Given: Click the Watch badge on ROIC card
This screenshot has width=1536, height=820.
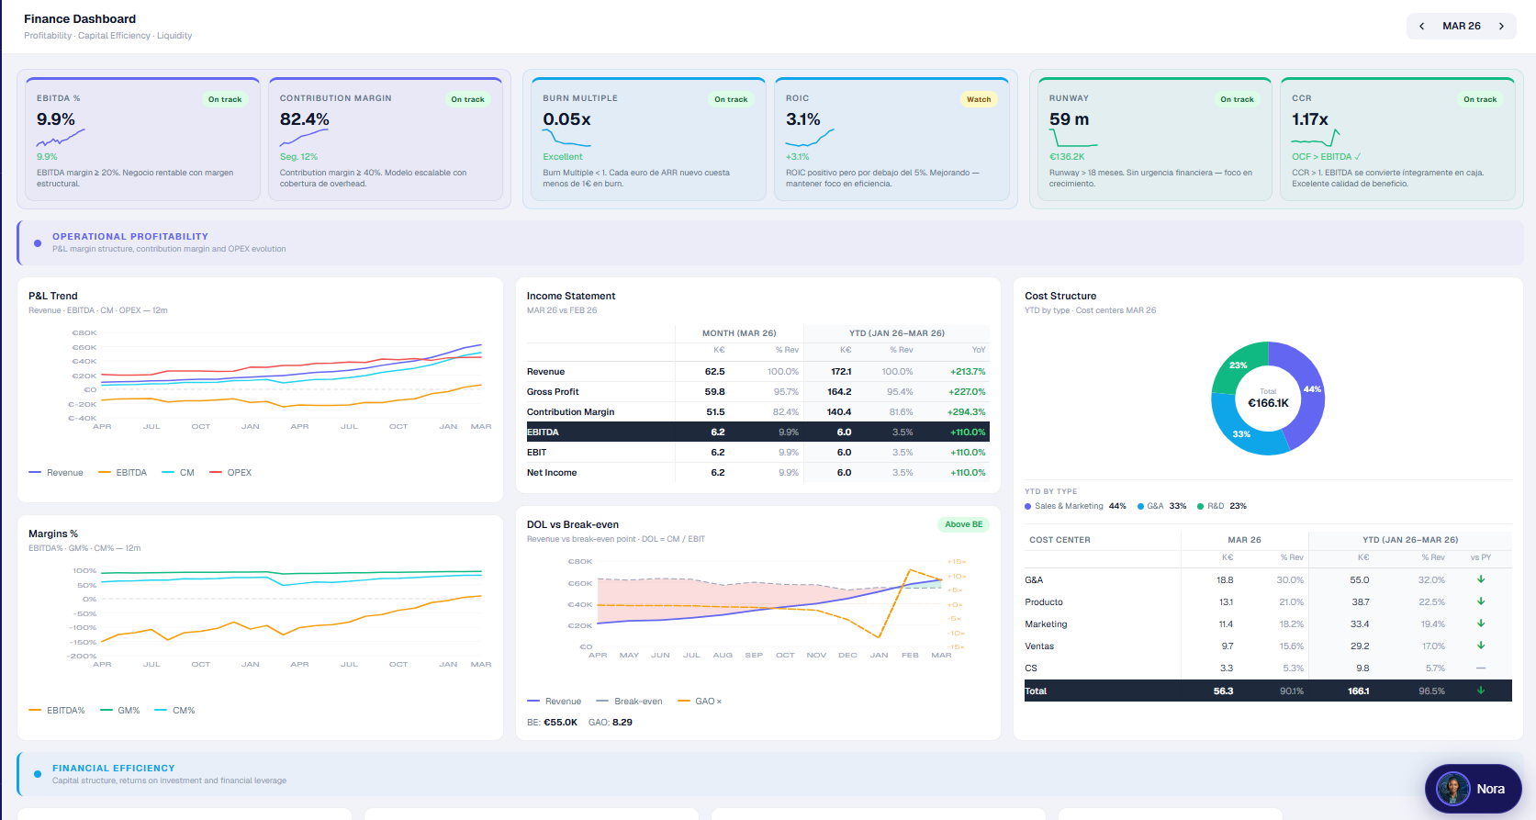Looking at the screenshot, I should [x=979, y=99].
